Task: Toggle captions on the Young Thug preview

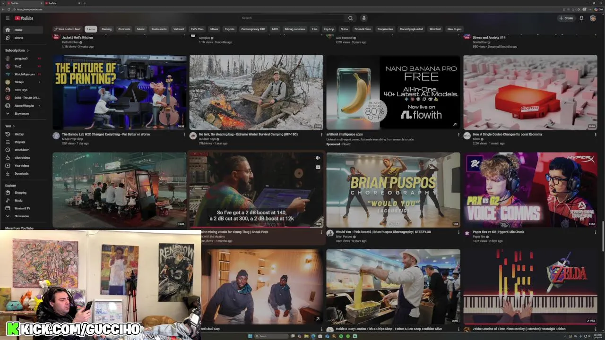Action: 318,167
